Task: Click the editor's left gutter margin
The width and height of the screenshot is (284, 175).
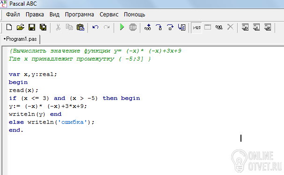Action: point(5,111)
